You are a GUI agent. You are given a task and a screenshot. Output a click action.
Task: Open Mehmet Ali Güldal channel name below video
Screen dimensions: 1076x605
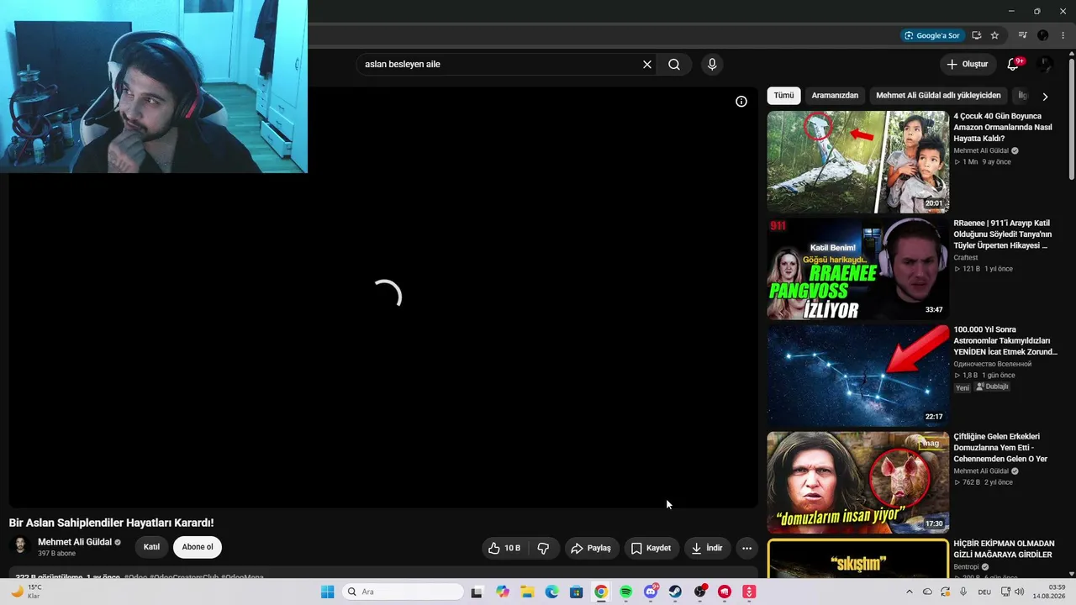(x=75, y=542)
